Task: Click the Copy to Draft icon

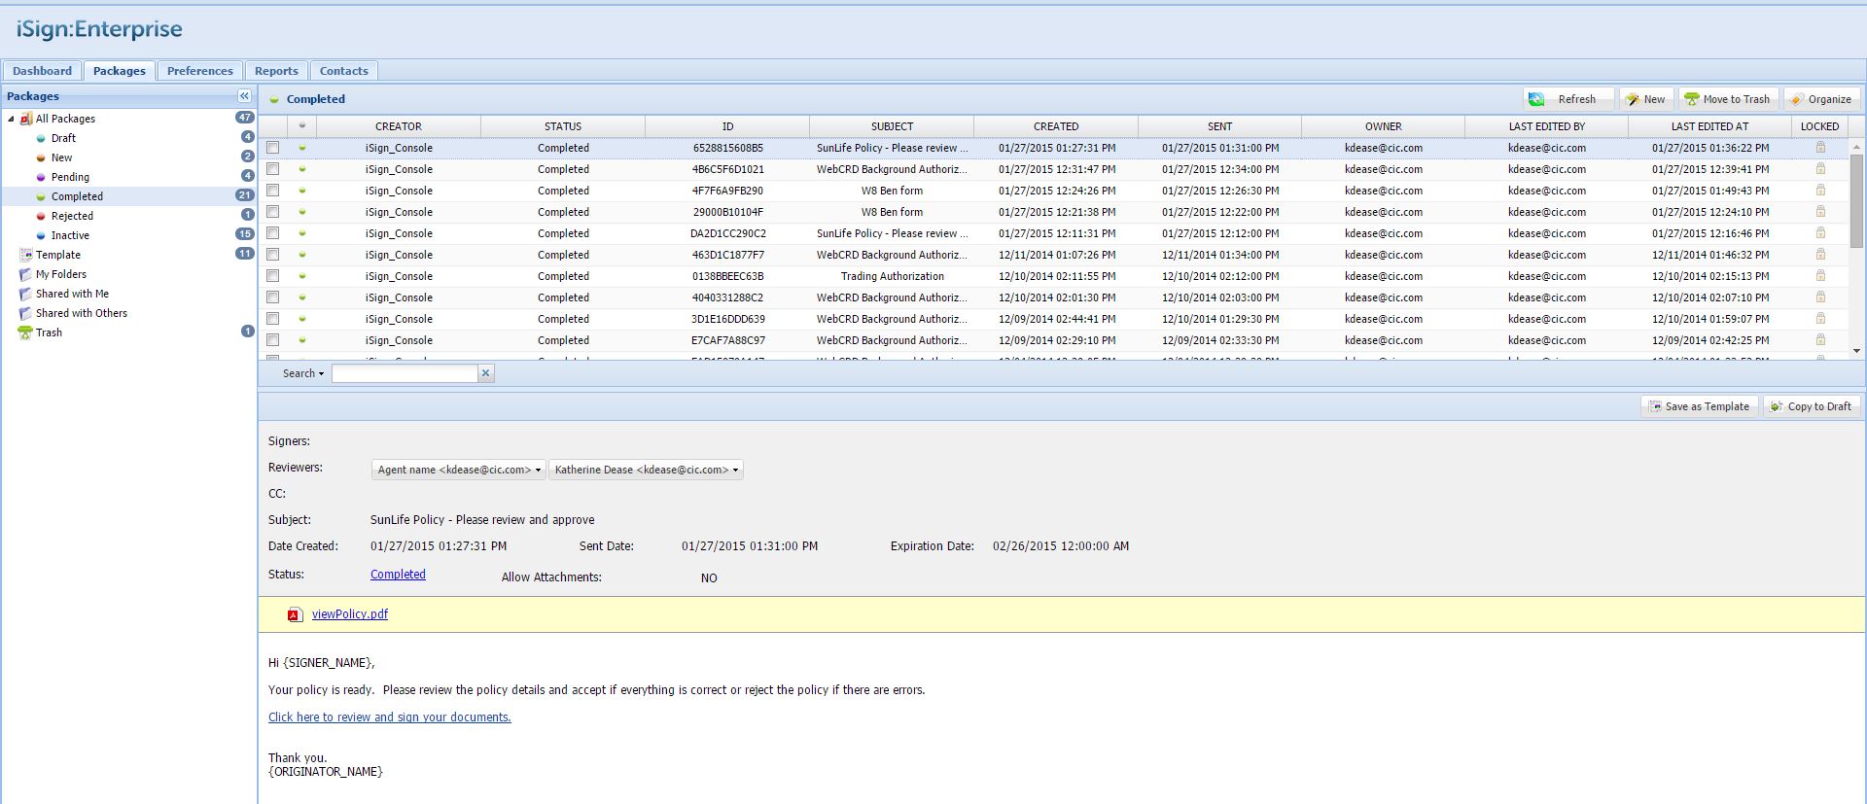Action: coord(1777,406)
